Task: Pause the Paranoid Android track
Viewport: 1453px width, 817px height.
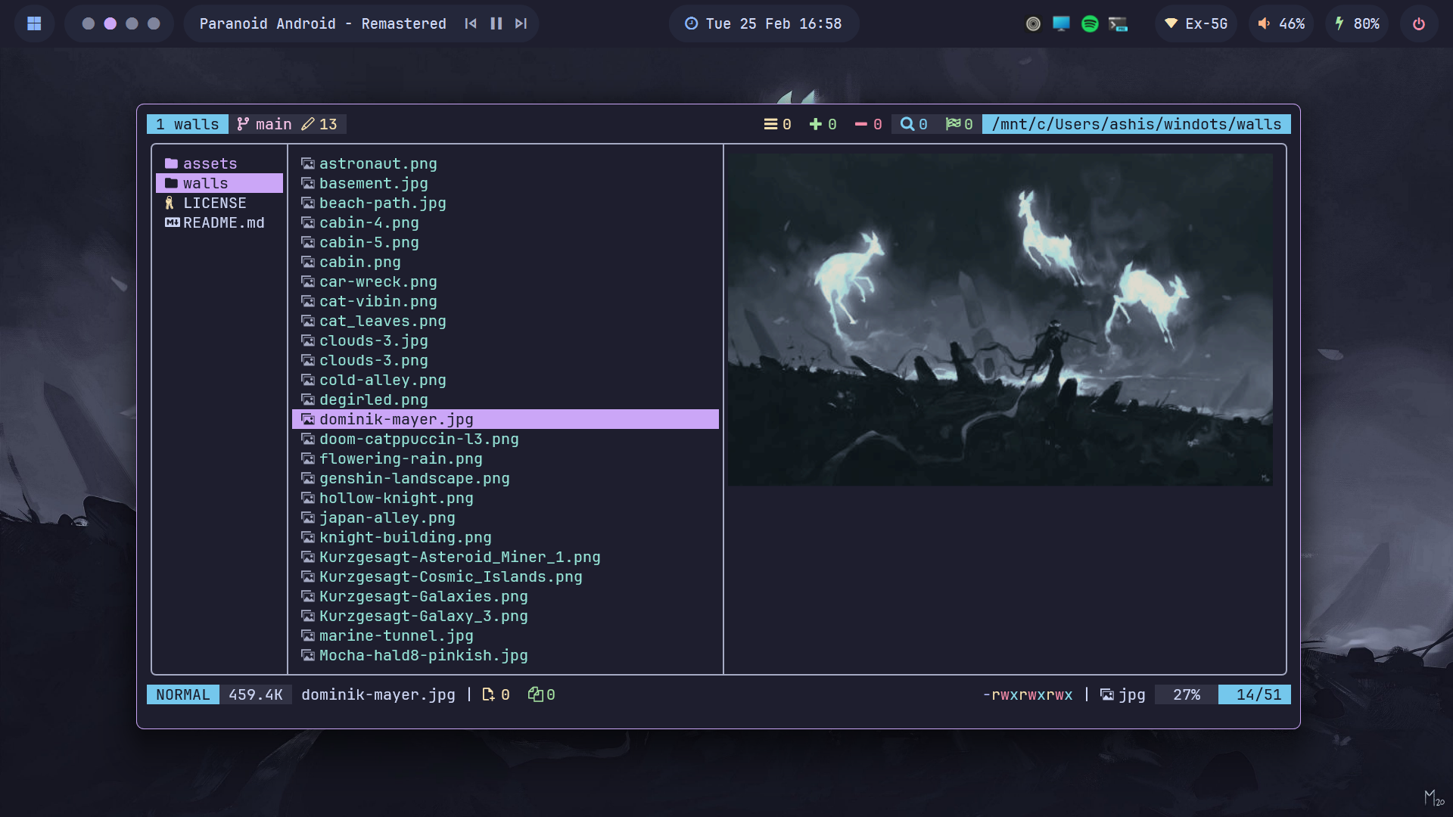Action: tap(496, 23)
